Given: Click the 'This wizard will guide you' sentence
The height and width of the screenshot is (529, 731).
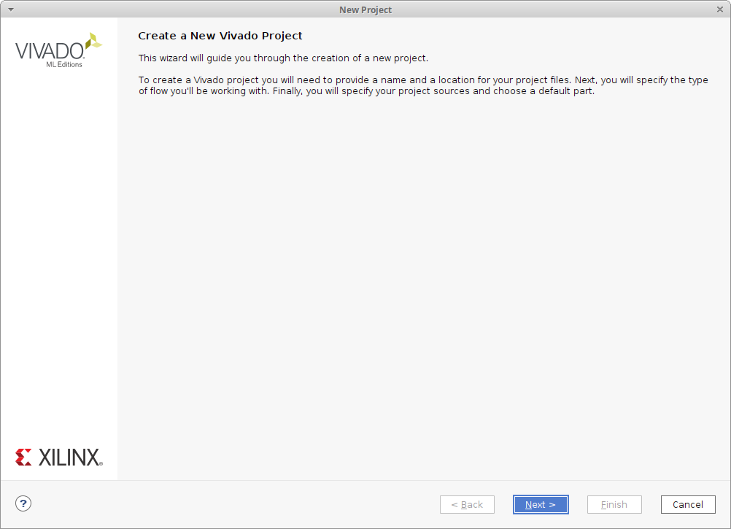Looking at the screenshot, I should coord(283,58).
